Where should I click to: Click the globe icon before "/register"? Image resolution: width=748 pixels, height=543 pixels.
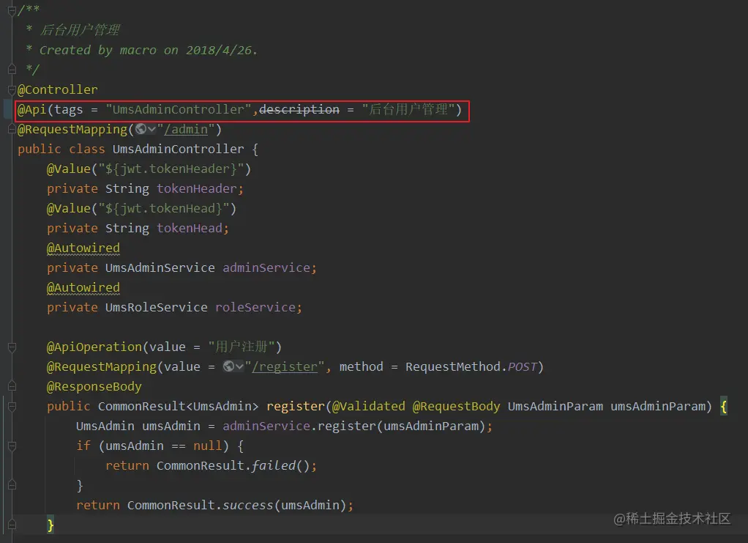pyautogui.click(x=228, y=366)
